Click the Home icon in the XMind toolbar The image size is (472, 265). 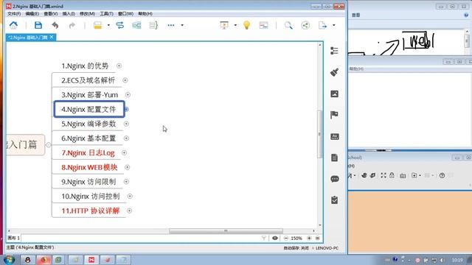tap(13, 25)
